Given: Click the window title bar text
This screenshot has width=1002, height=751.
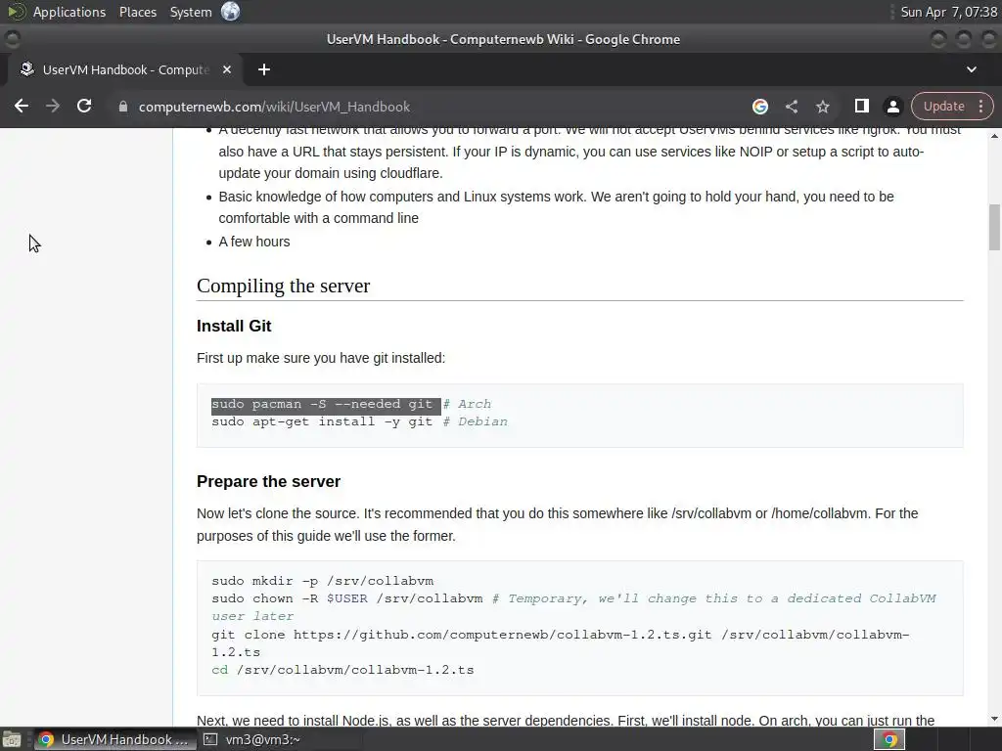Looking at the screenshot, I should 504,39.
